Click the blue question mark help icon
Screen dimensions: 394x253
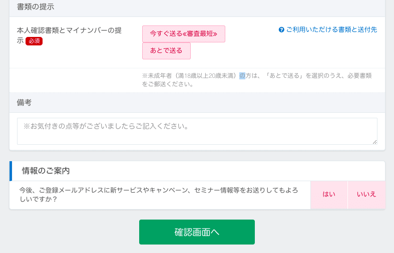pyautogui.click(x=281, y=30)
